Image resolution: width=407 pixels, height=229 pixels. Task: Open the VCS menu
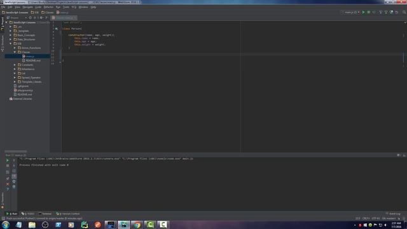tap(74, 7)
